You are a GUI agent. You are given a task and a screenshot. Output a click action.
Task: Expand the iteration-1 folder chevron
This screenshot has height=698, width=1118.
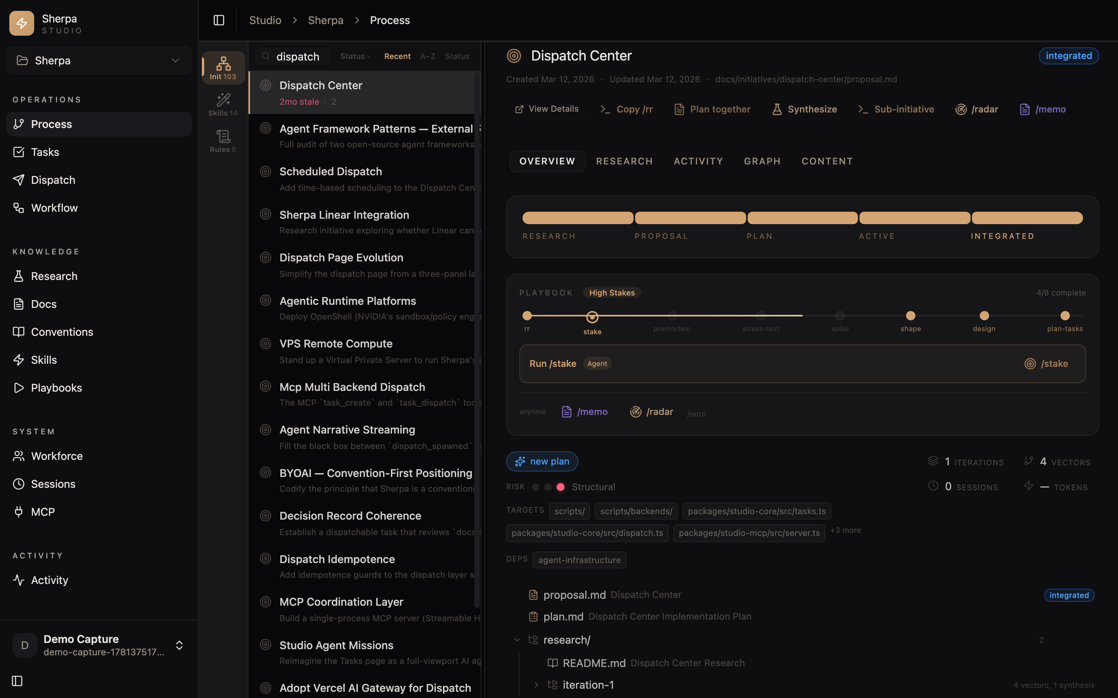(x=536, y=685)
